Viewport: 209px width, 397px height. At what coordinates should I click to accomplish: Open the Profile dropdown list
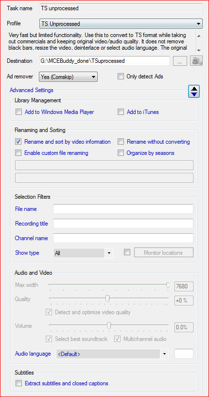tap(121, 24)
